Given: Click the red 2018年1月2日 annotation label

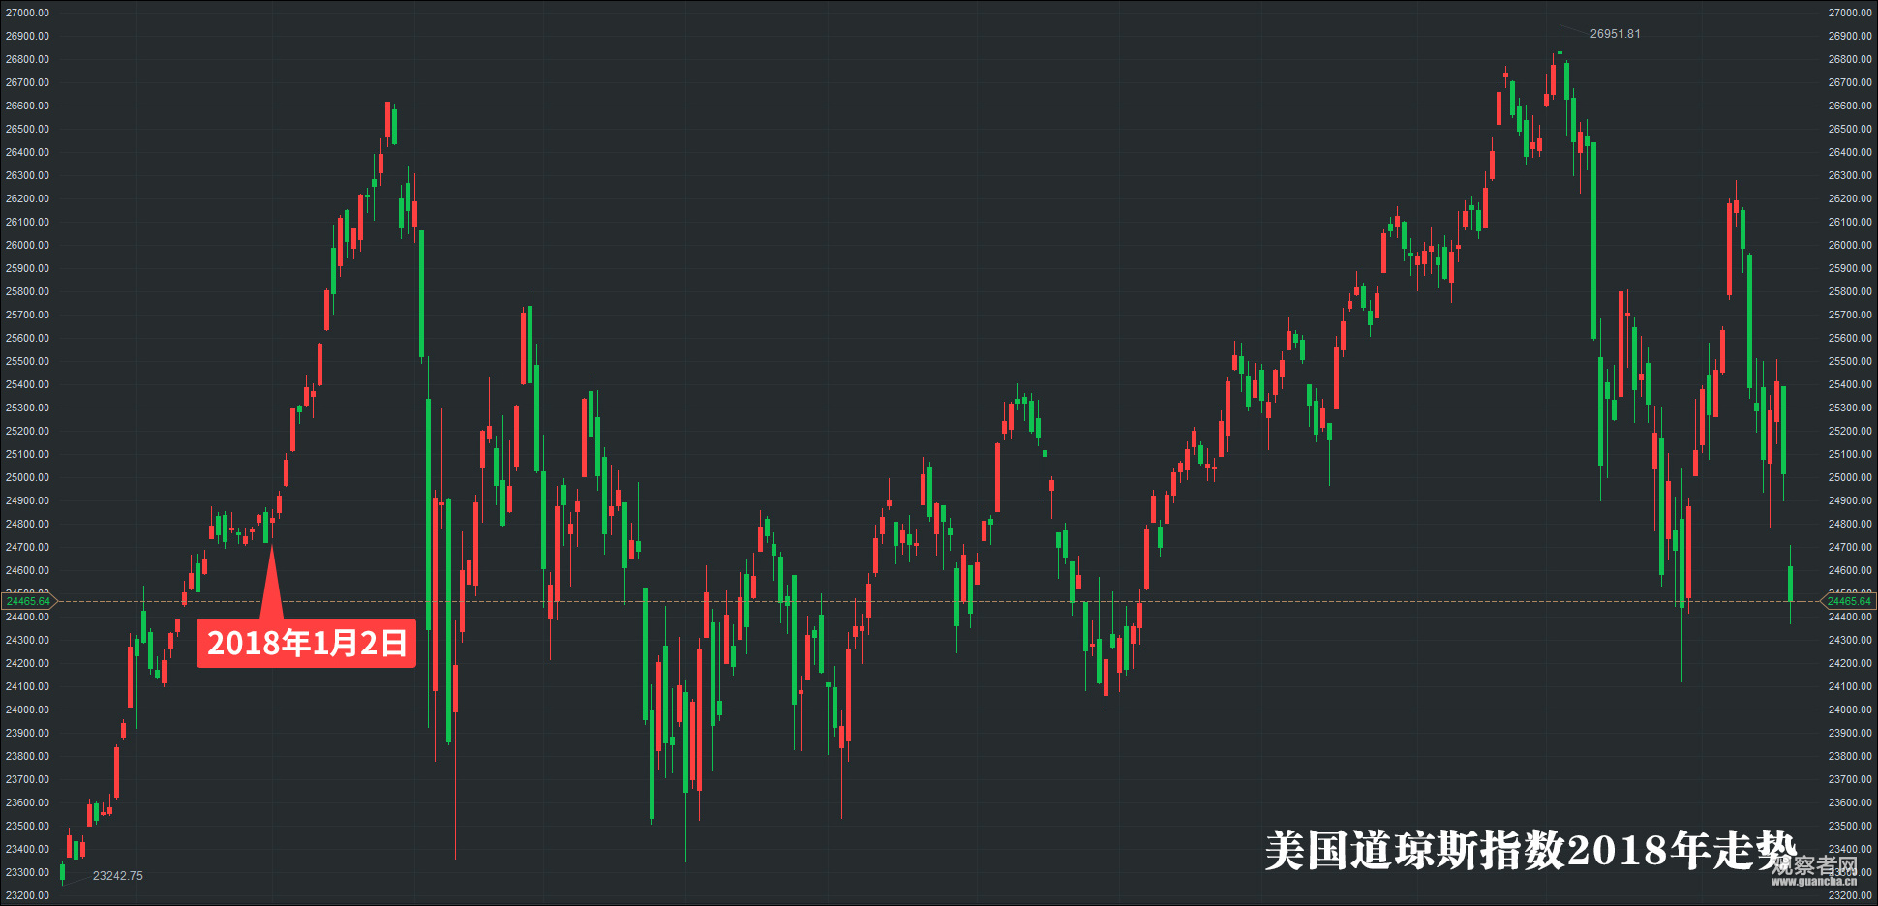Looking at the screenshot, I should click(306, 644).
